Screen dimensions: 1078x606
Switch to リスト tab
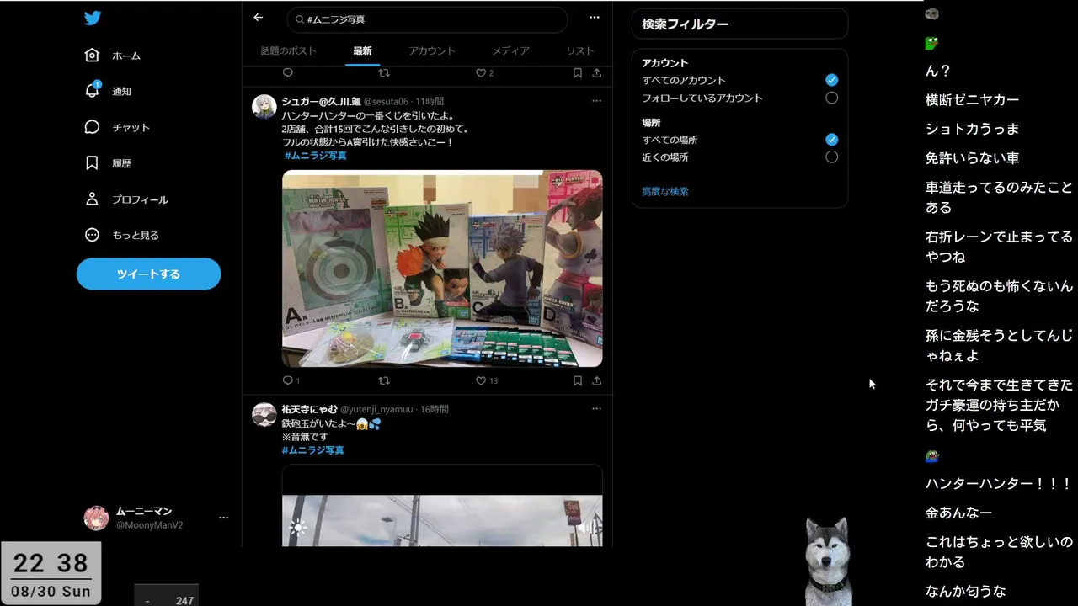(x=579, y=50)
